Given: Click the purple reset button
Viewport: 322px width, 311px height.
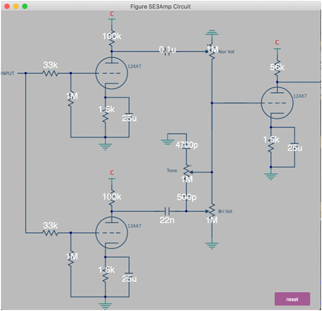Looking at the screenshot, I should click(x=292, y=299).
